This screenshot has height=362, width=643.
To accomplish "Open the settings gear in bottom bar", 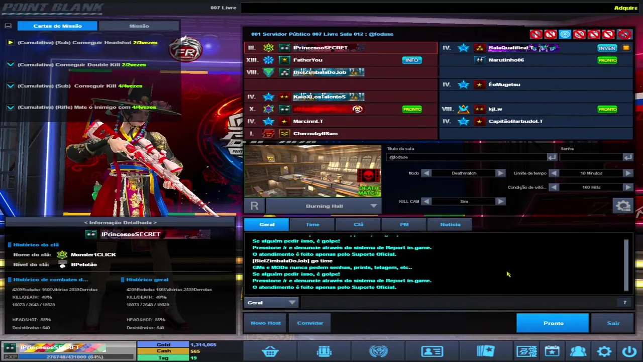I will 604,351.
